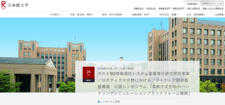Screen dimensions: 225x105
Task: Open the 学生生活・就職 navigation menu
Action: click(x=169, y=15)
